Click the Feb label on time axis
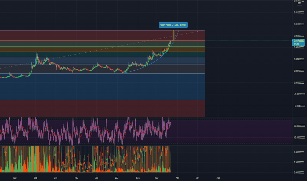Screen dimensions: 307x181 tap(138, 178)
